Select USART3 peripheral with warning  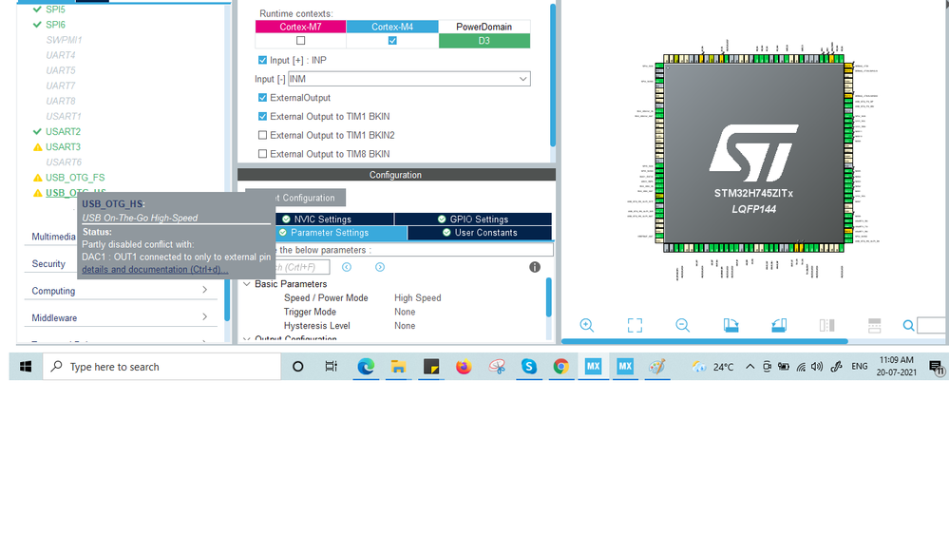pyautogui.click(x=63, y=146)
